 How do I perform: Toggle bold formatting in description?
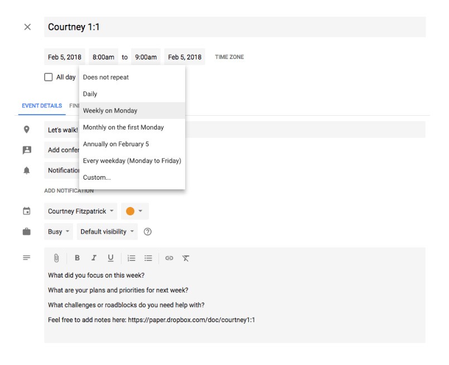pyautogui.click(x=78, y=258)
